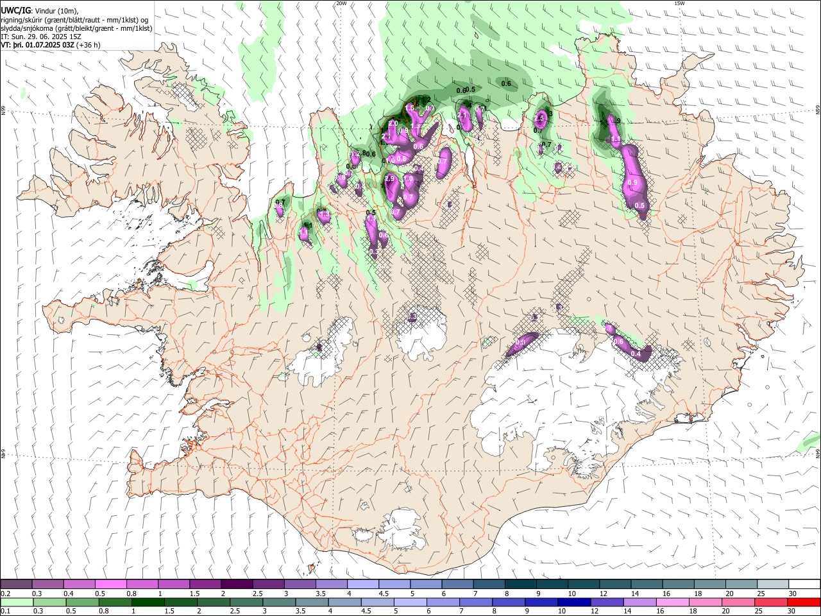This screenshot has height=616, width=821.
Task: Click the "15W" longitude label at map top
Action: (x=681, y=3)
